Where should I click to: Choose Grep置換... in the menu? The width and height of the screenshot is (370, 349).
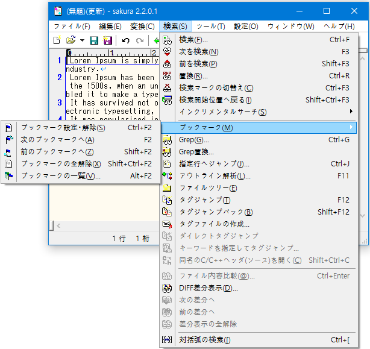click(x=259, y=152)
